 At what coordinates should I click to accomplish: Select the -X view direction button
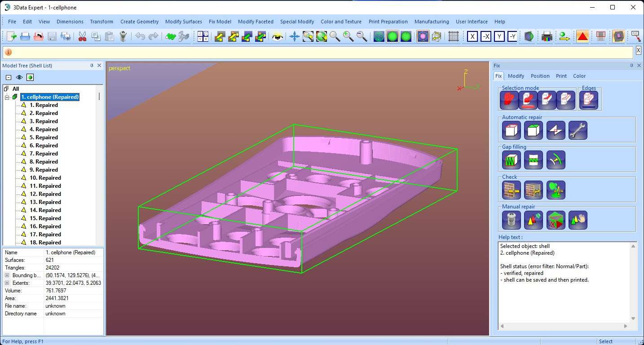485,36
